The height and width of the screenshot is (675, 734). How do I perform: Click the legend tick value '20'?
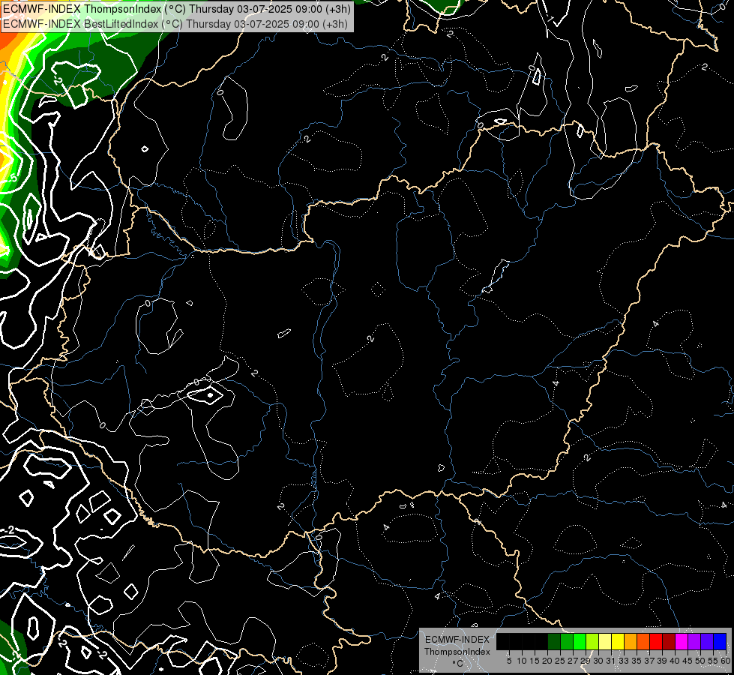tap(547, 661)
